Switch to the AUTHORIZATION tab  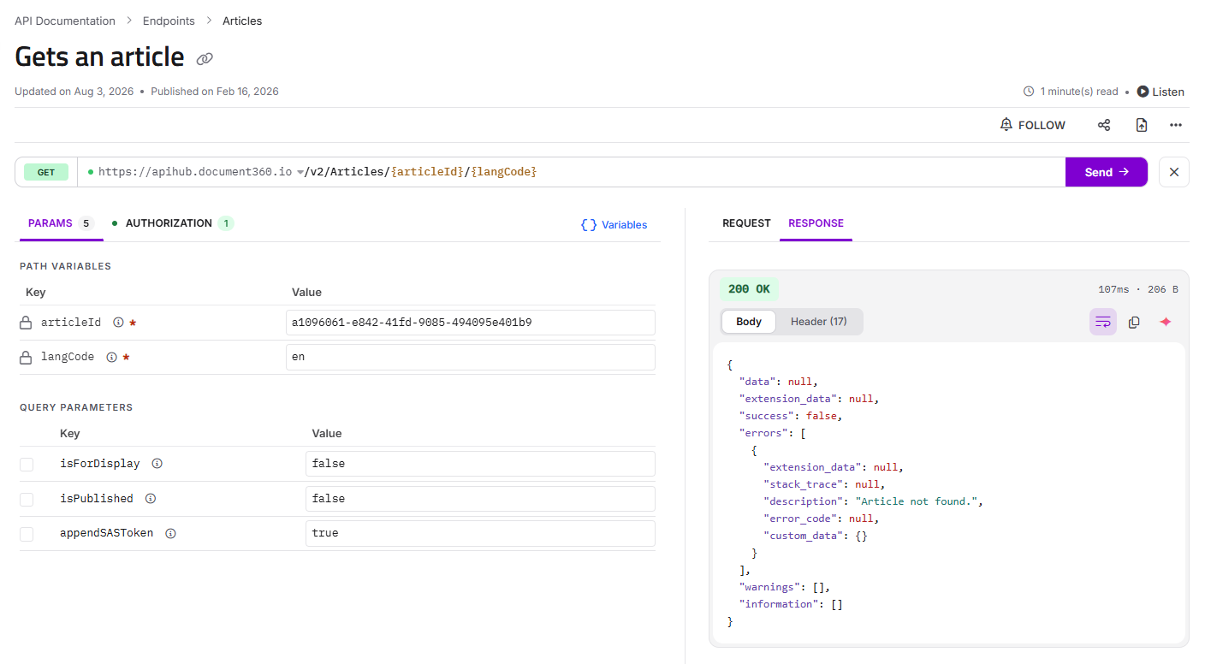pos(172,223)
